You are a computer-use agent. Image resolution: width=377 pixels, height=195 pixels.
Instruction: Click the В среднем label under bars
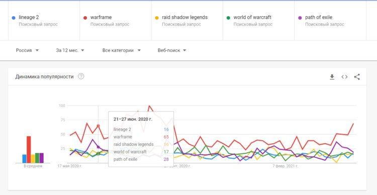pyautogui.click(x=33, y=166)
